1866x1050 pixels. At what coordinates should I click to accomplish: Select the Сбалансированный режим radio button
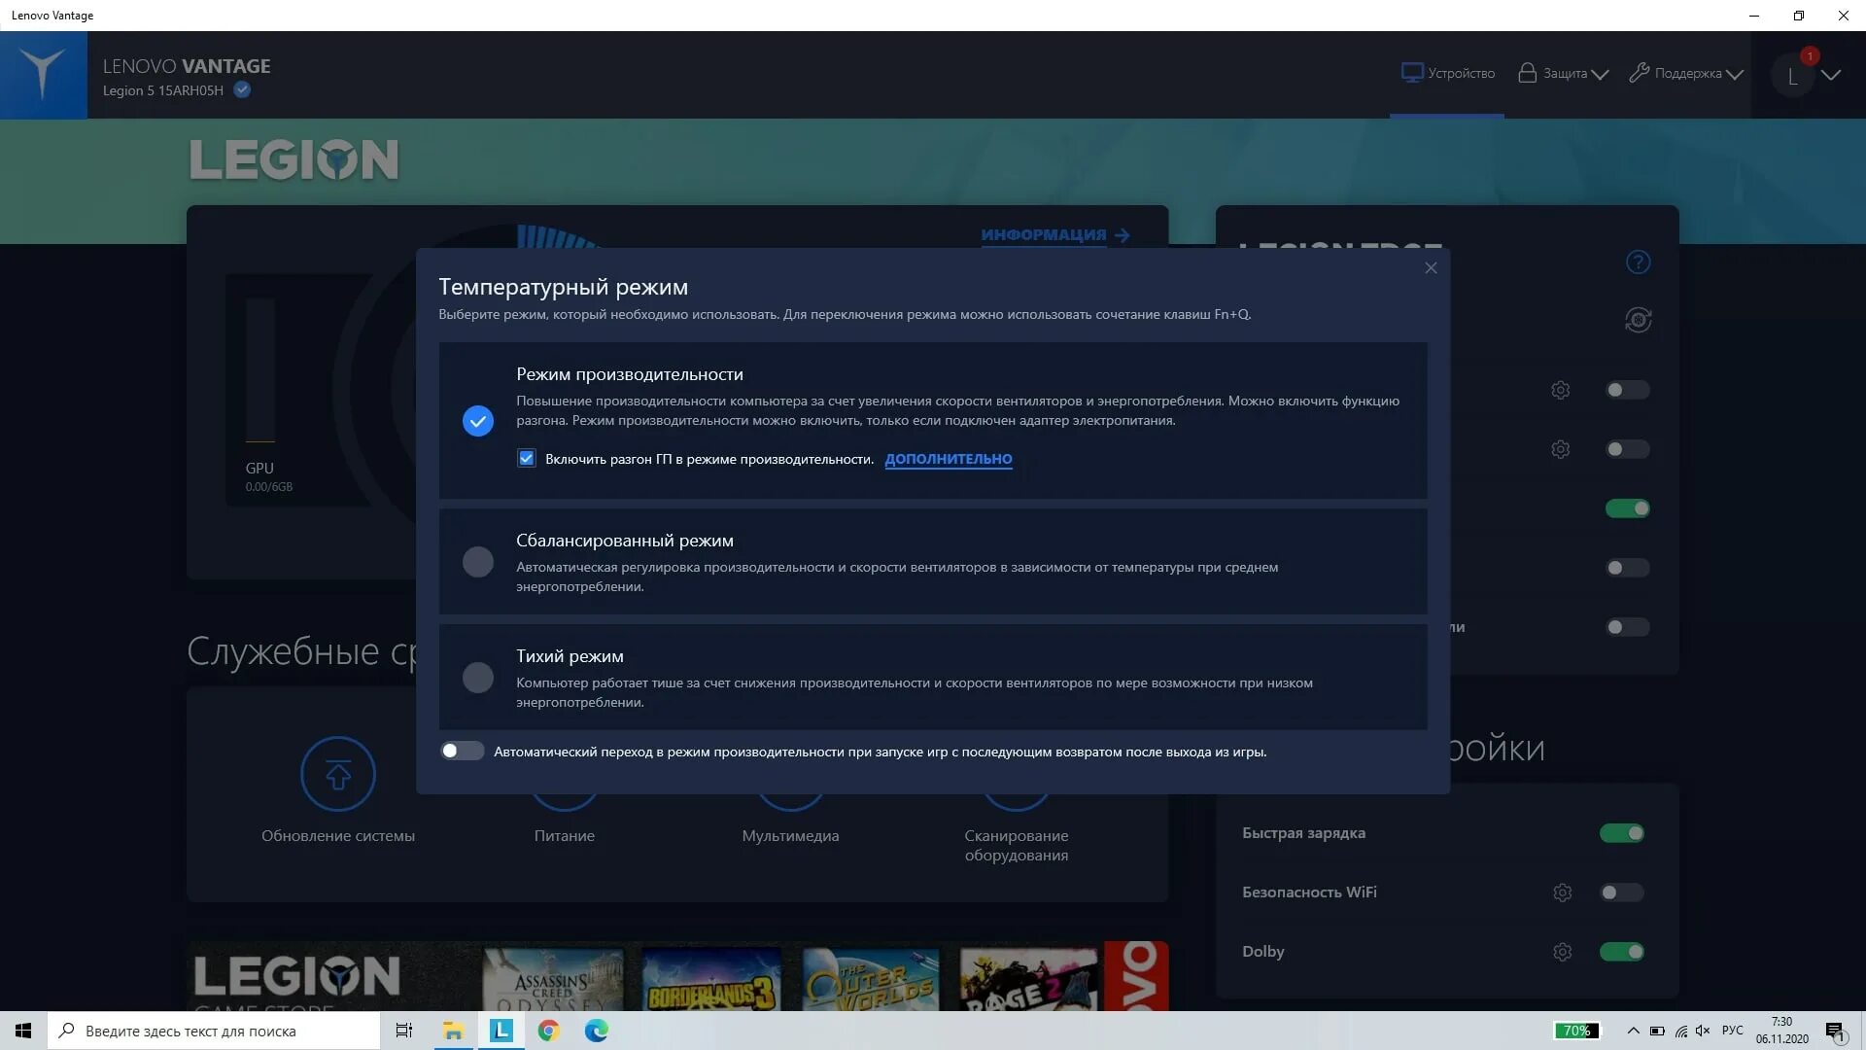tap(477, 562)
